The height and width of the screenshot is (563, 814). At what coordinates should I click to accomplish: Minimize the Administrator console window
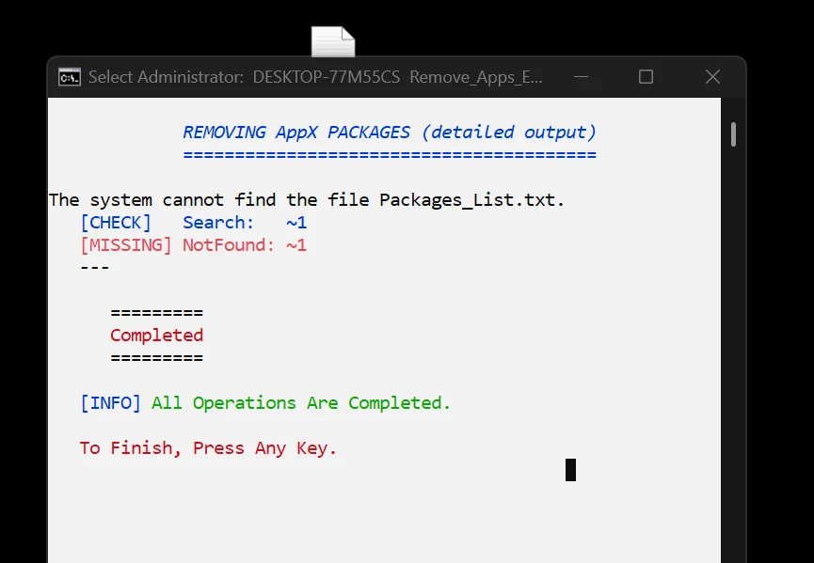[x=581, y=77]
